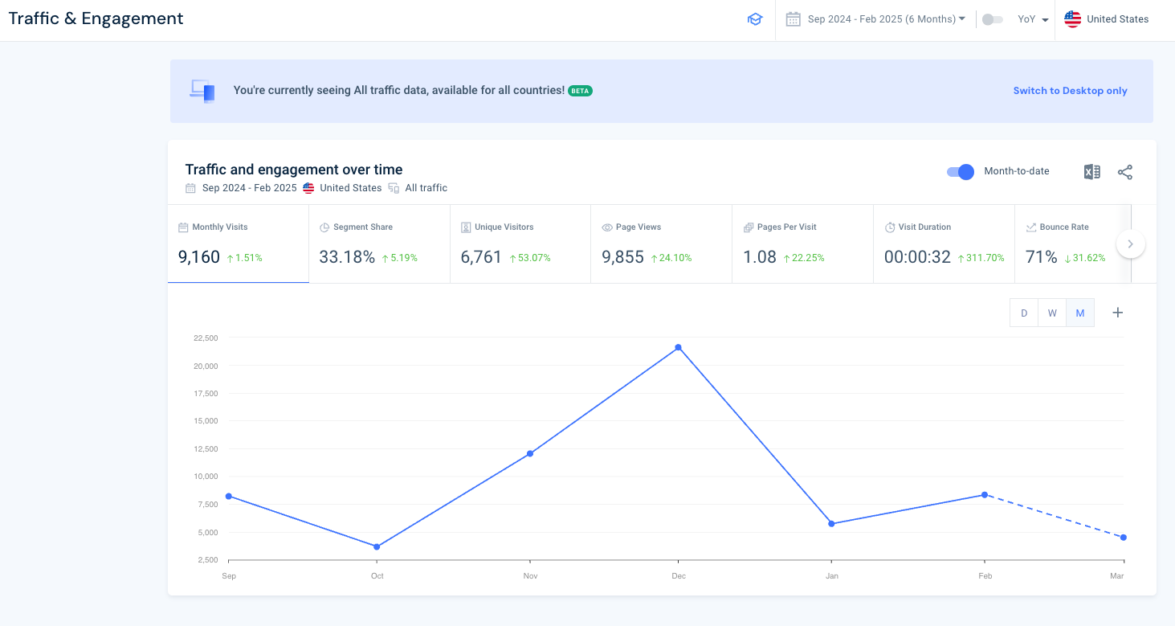
Task: Click the United States flag in the header
Action: [x=1072, y=18]
